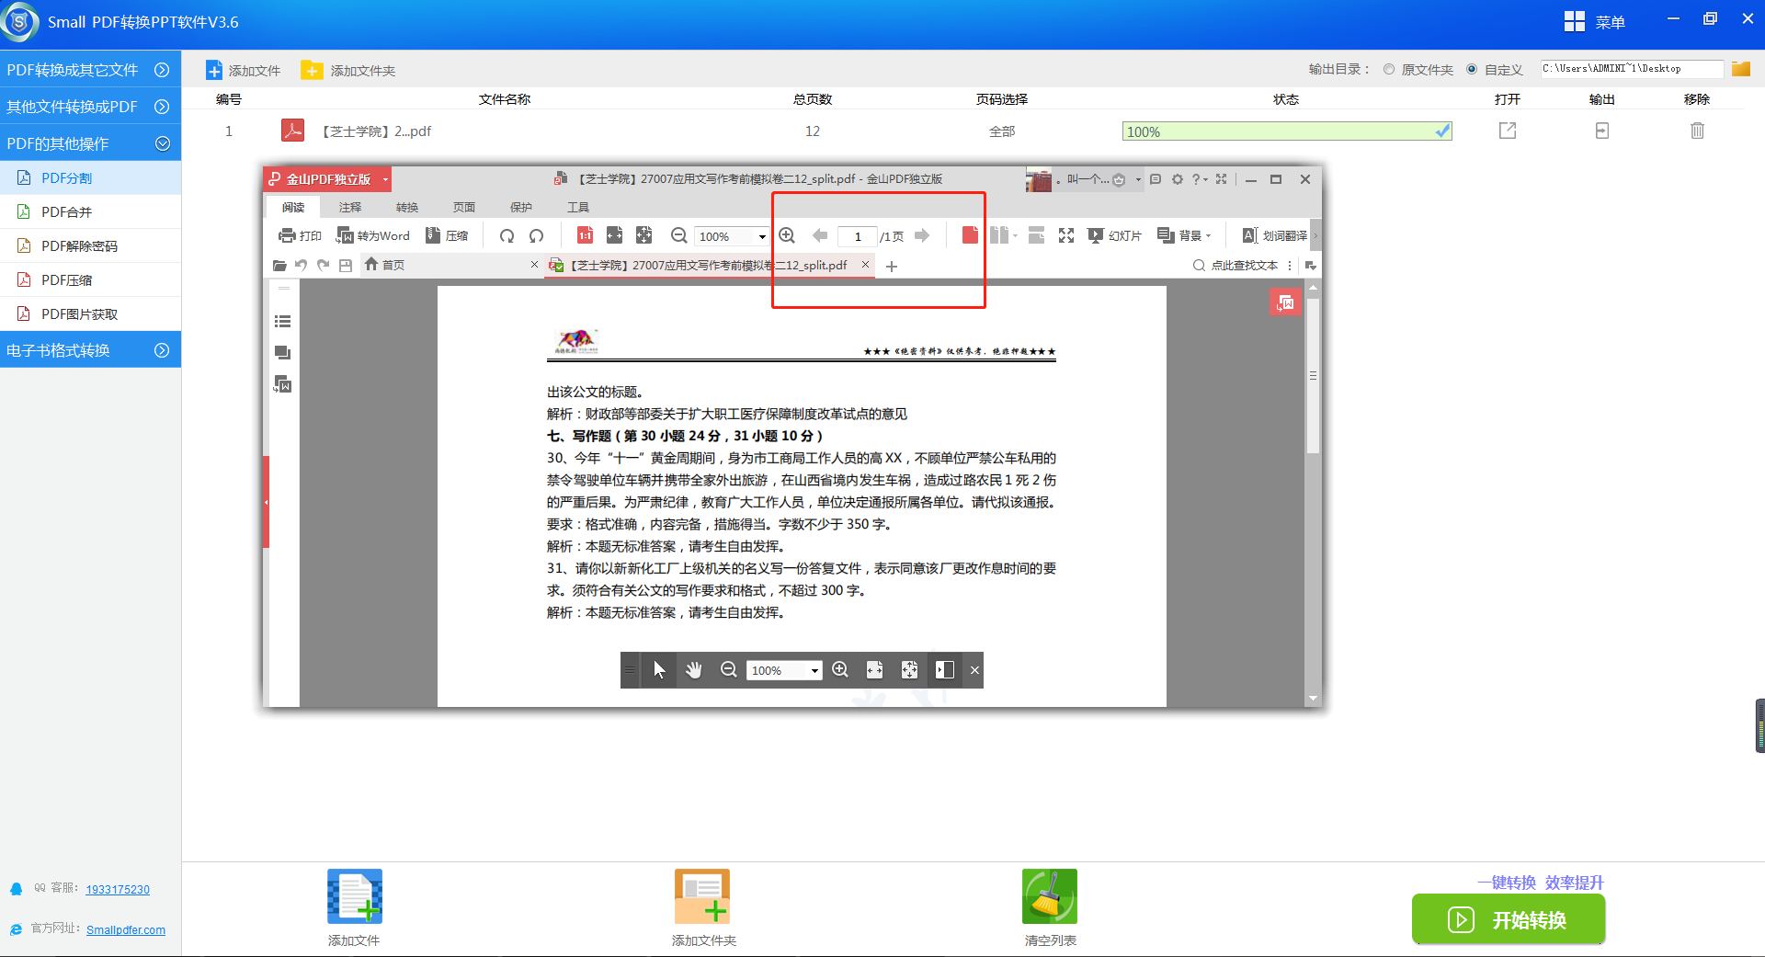Image resolution: width=1765 pixels, height=957 pixels.
Task: Go to next page arrow
Action: point(922,235)
